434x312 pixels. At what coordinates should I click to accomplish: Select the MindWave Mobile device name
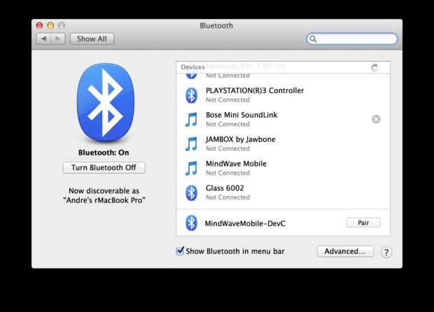[236, 164]
